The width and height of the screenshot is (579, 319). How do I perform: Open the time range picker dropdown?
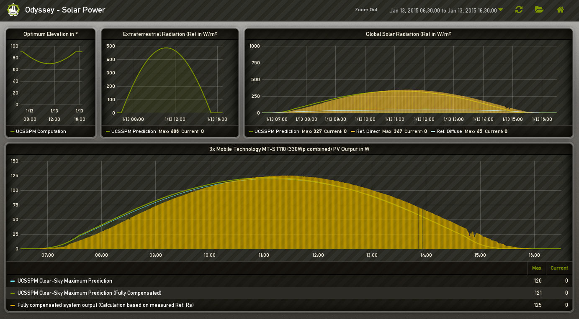446,10
